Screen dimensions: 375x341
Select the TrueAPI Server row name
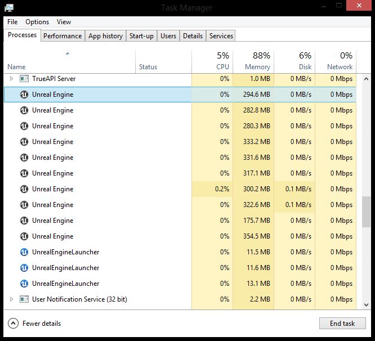(x=54, y=79)
